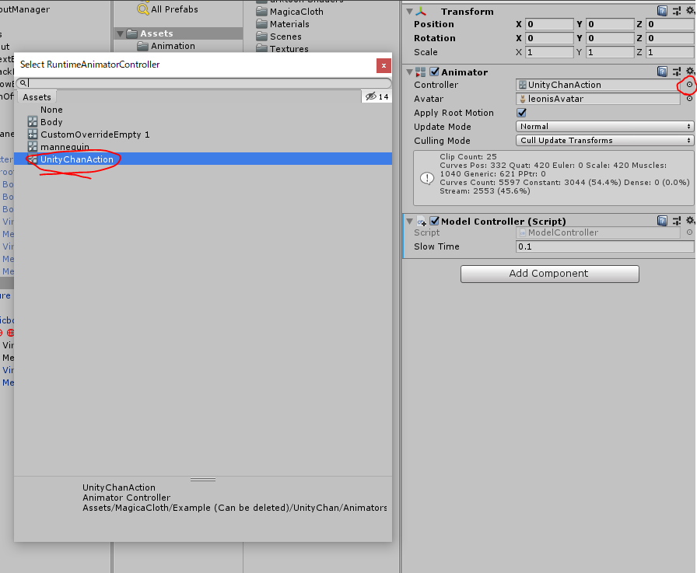Disable the Model Controller script checkbox

(434, 221)
